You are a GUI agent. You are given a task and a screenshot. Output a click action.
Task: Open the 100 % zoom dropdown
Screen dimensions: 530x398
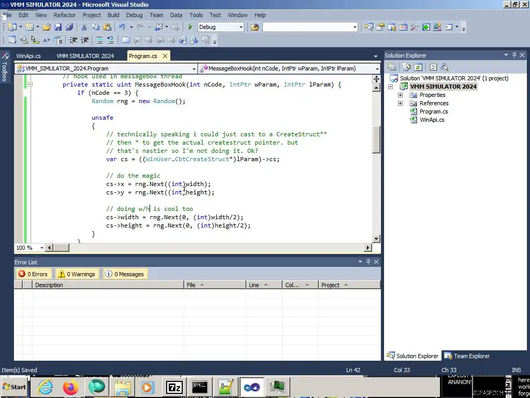point(42,248)
